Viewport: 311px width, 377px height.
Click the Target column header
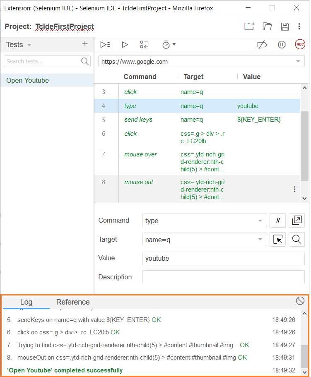point(193,77)
